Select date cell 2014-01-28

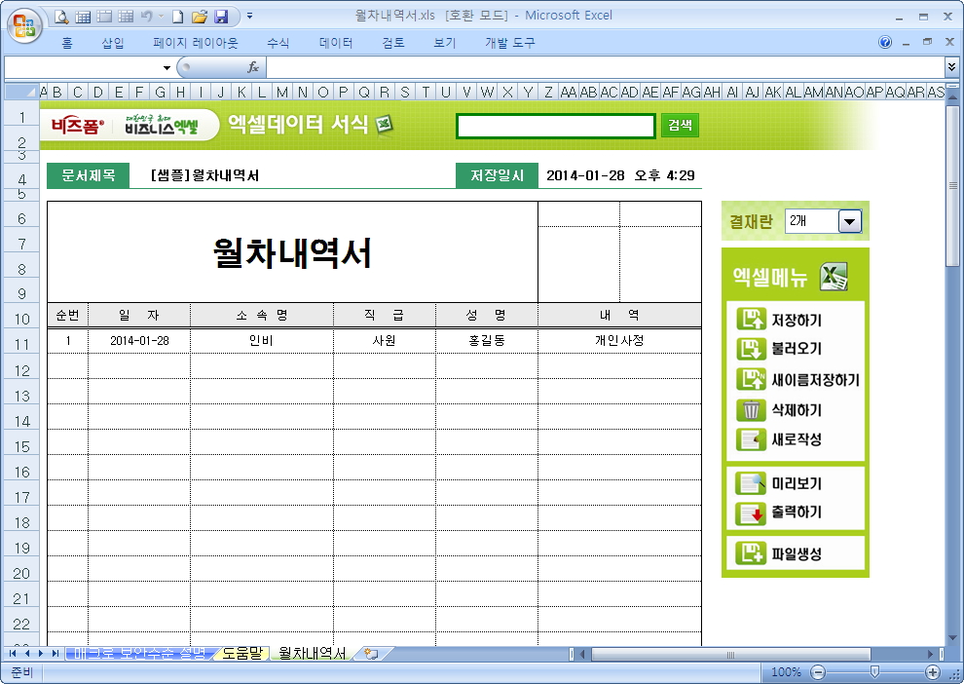pos(139,341)
